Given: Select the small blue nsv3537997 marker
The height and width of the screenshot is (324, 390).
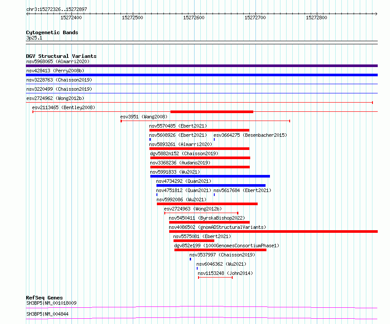Looking at the screenshot, I should (x=191, y=259).
